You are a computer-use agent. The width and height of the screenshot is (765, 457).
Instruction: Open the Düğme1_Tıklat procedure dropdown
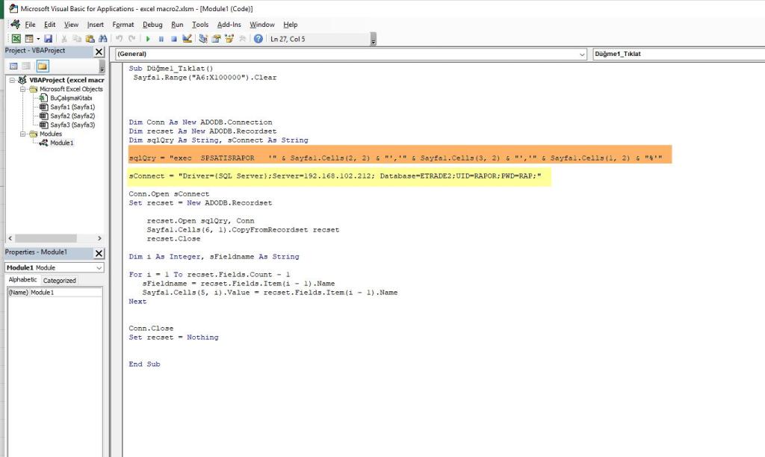(676, 55)
